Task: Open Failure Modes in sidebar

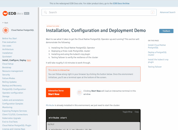Action: [x=9, y=78]
